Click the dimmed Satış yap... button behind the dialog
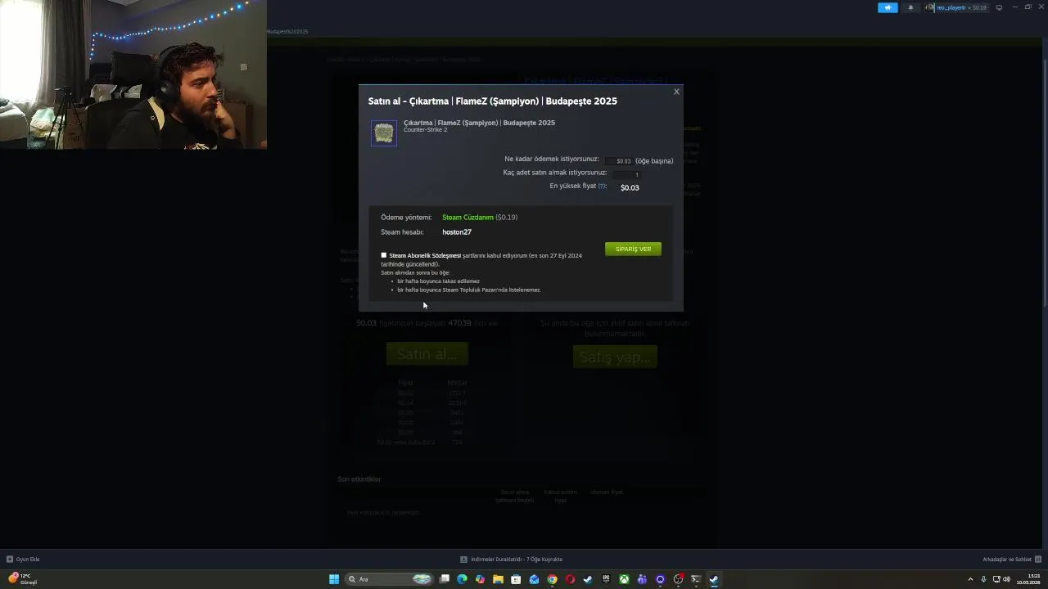Screen dimensions: 1048x589 click(x=615, y=357)
